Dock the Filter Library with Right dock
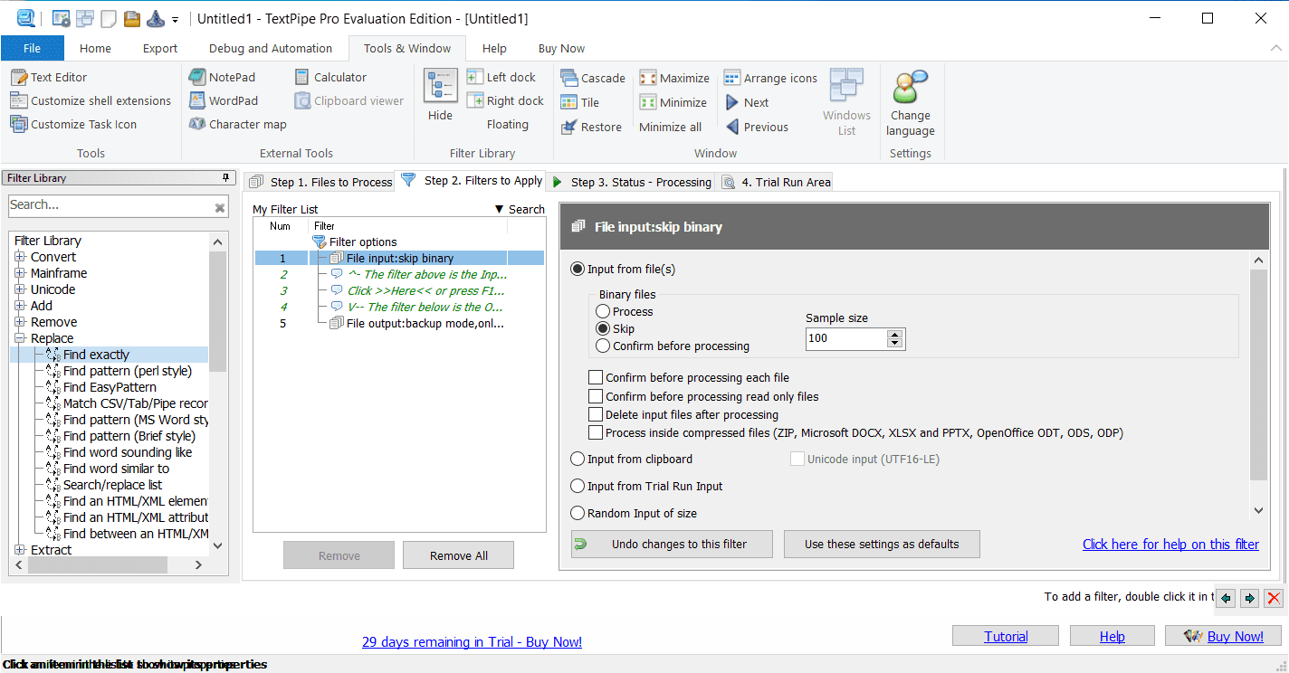 505,101
